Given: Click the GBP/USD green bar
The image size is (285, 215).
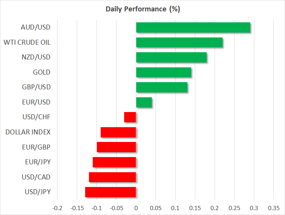Looking at the screenshot, I should click(162, 87).
